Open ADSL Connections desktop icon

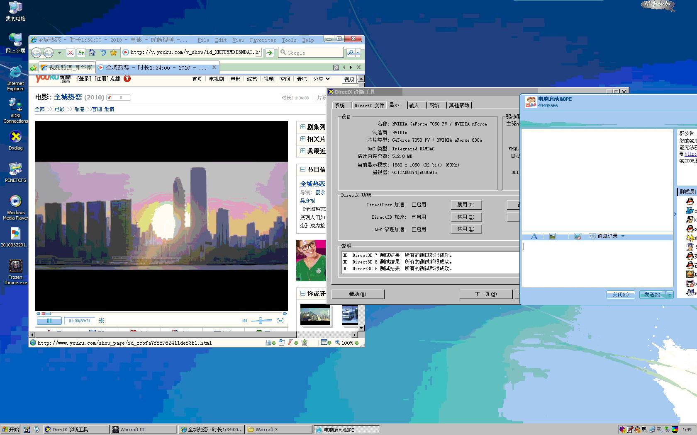click(x=15, y=111)
